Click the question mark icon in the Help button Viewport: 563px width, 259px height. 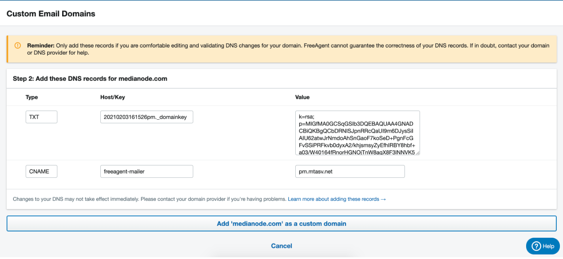536,246
